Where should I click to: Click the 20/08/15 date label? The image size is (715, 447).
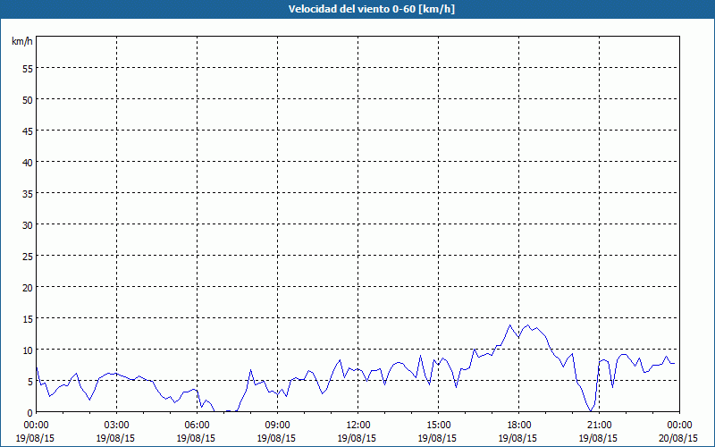[x=678, y=438]
